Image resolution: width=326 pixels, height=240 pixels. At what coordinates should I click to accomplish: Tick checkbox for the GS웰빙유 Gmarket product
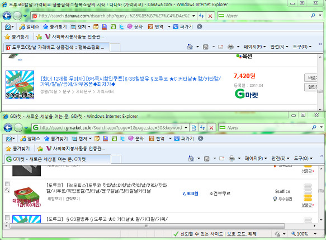(7, 218)
